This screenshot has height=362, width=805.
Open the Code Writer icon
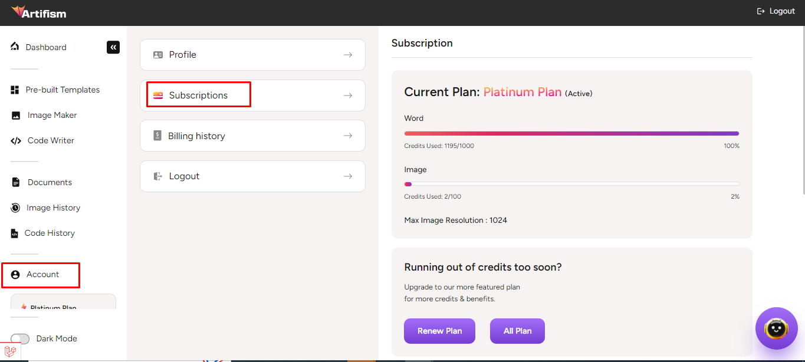pos(16,141)
